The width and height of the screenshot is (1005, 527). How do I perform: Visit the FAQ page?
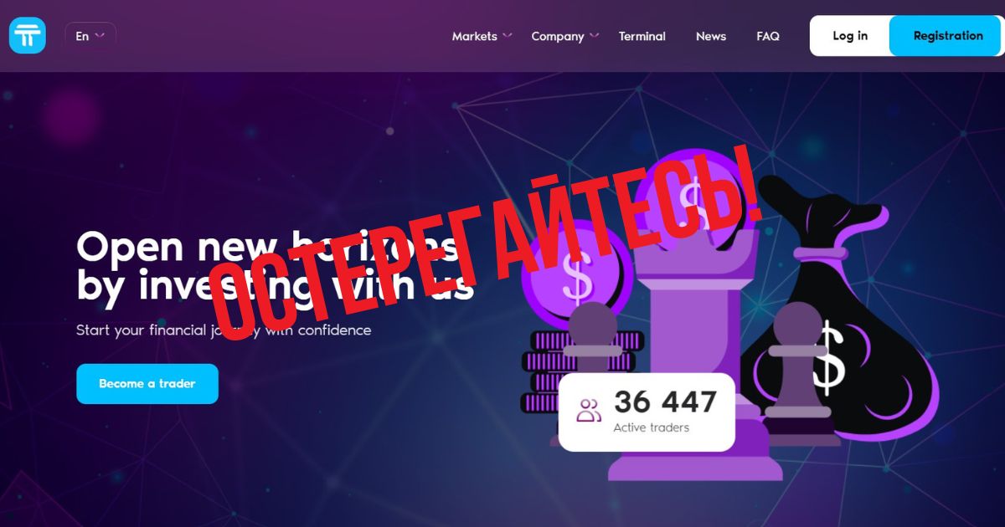click(x=768, y=36)
